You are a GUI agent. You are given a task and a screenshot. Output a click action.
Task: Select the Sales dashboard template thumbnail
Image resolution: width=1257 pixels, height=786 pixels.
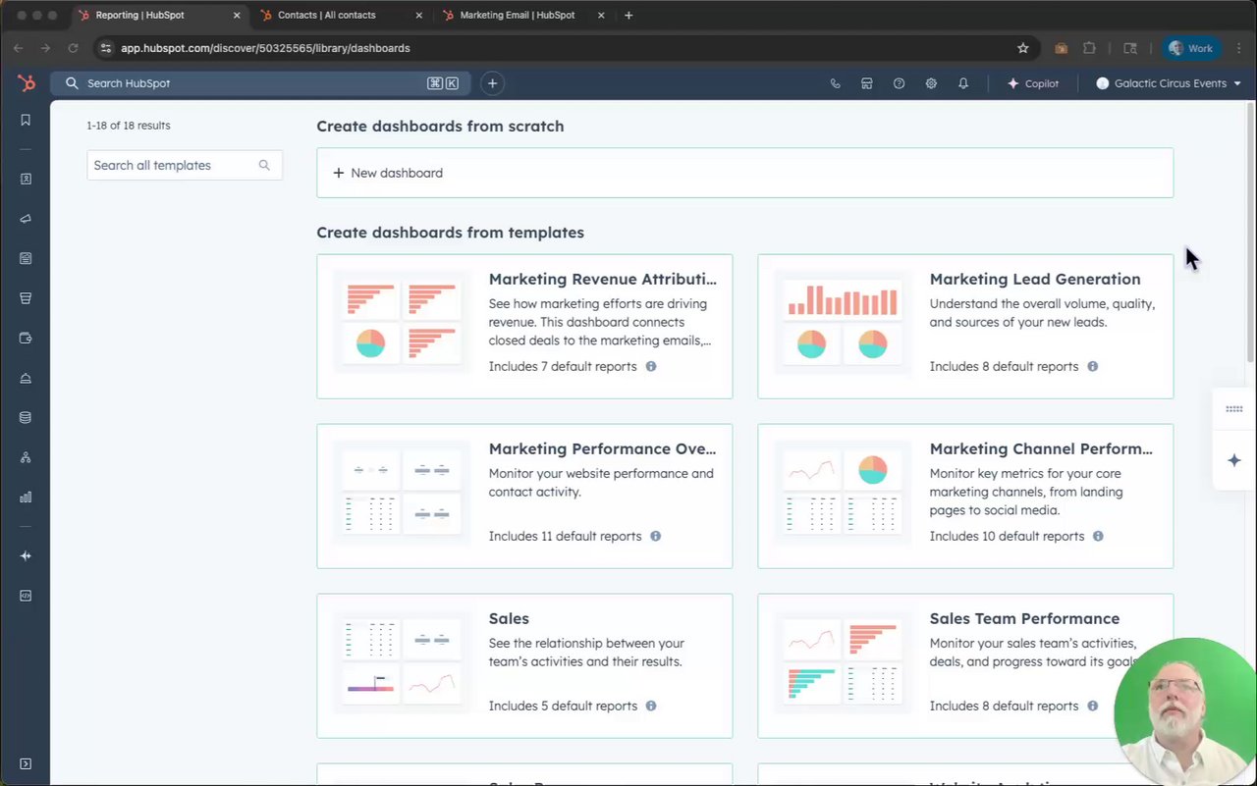tap(402, 665)
